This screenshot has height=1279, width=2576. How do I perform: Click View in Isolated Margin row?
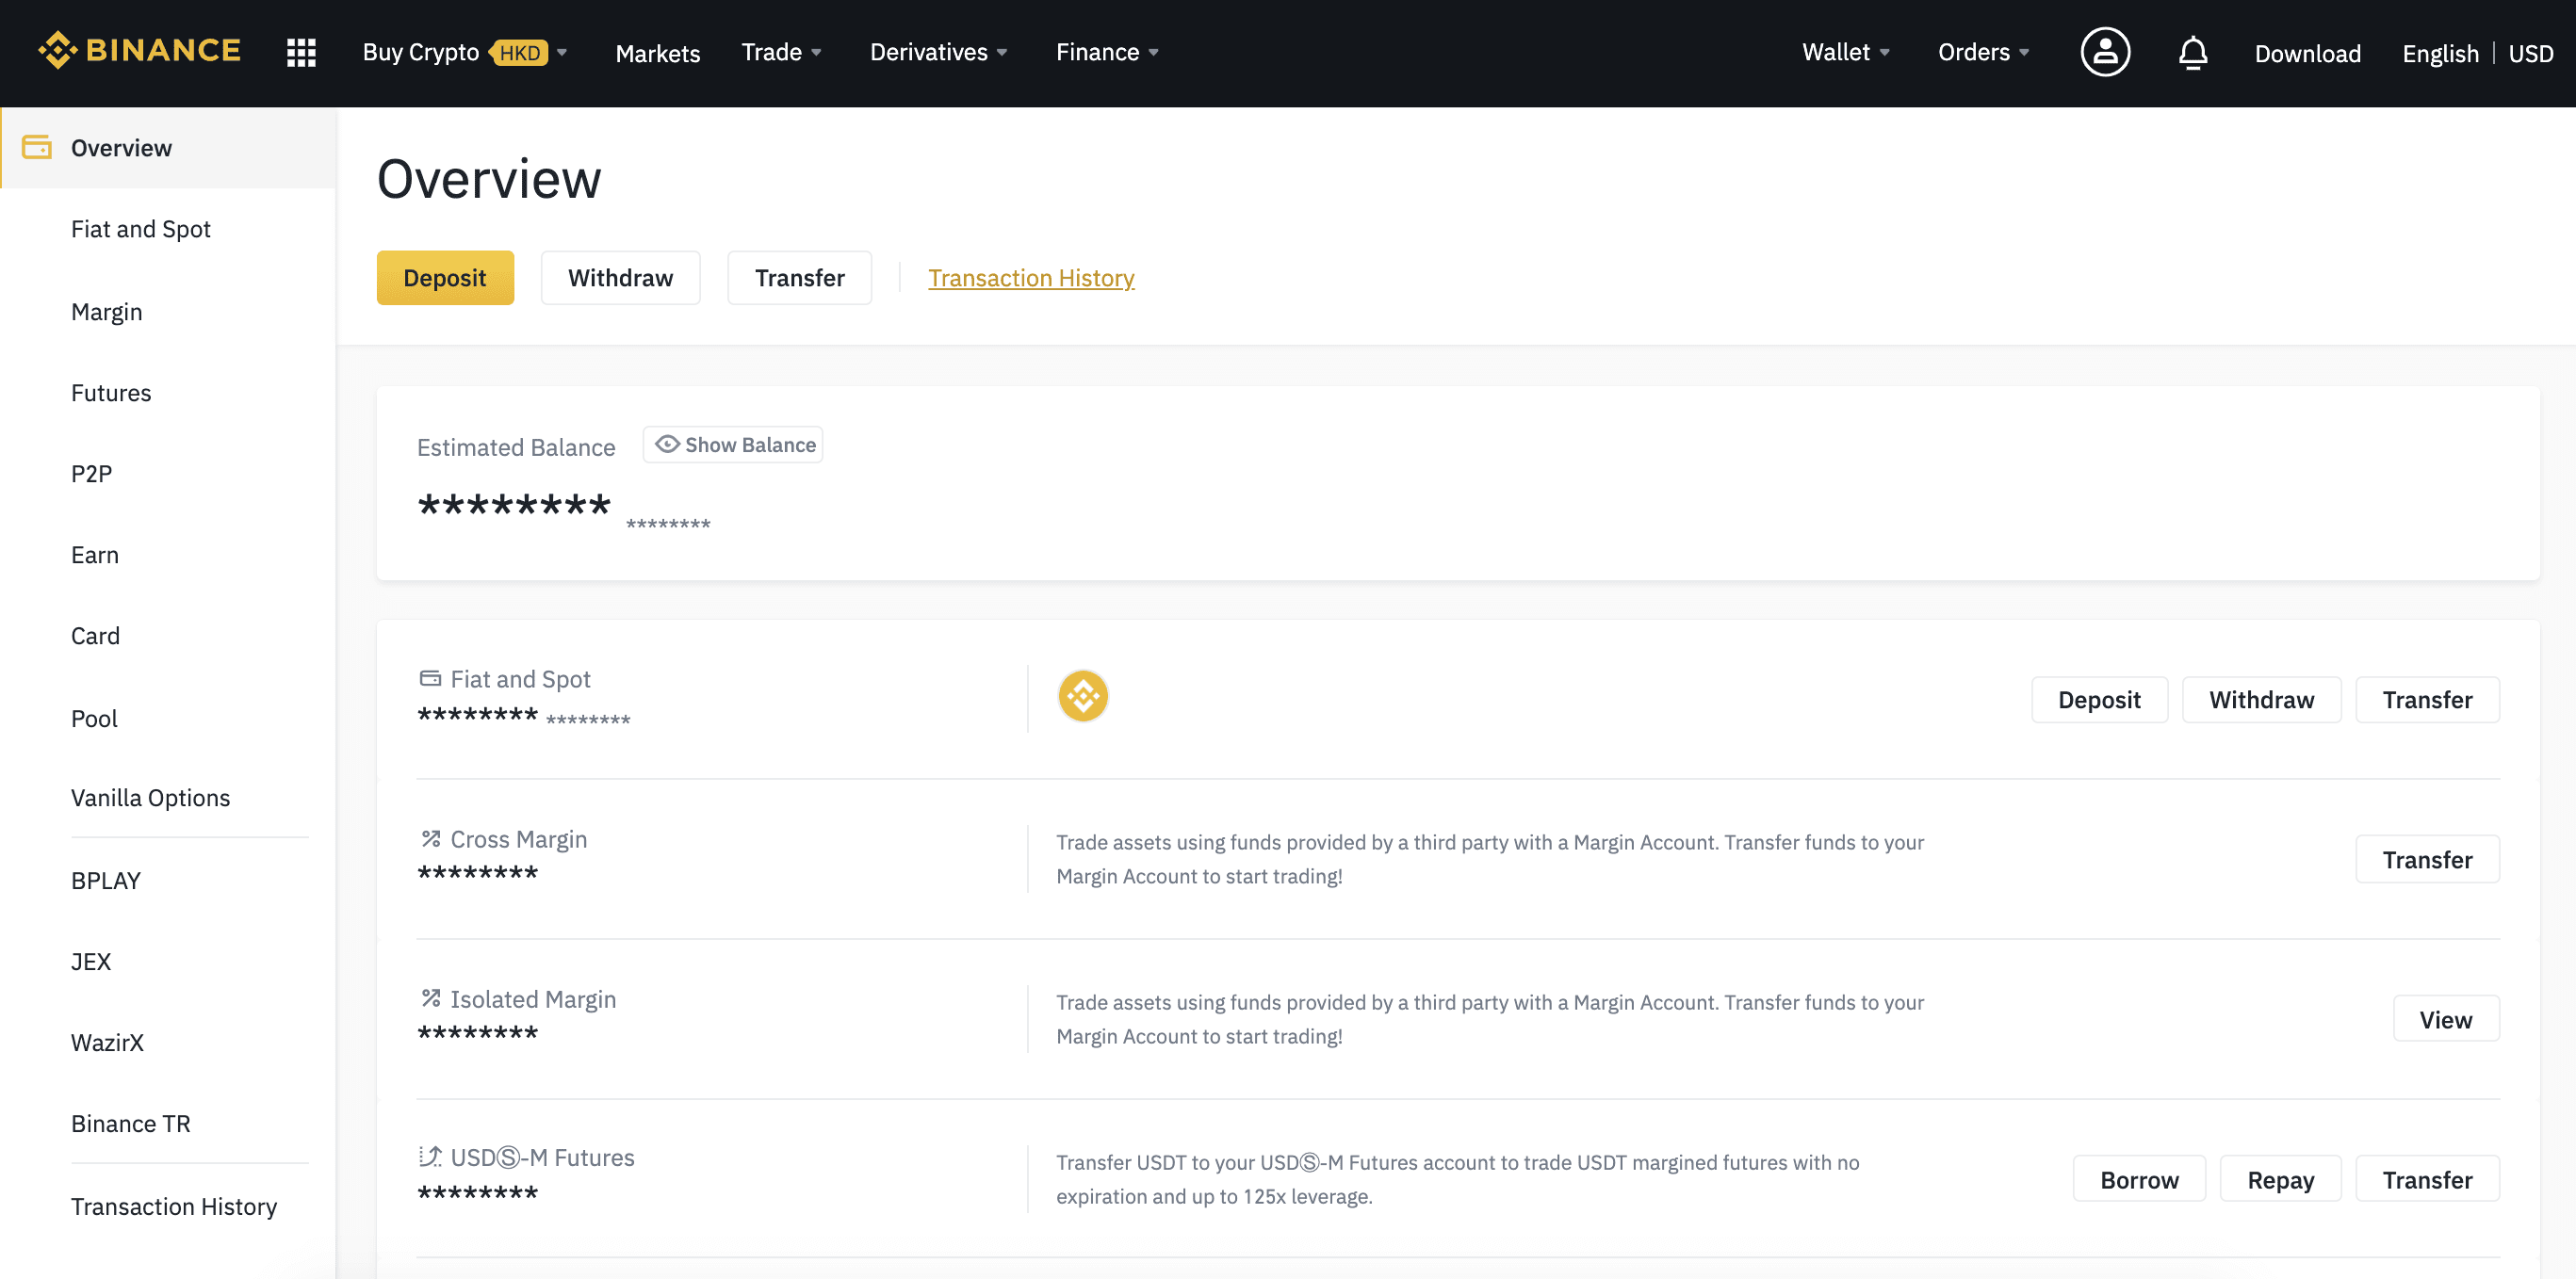(2446, 1019)
